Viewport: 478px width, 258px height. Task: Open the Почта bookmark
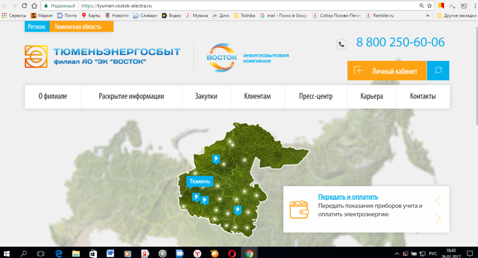pos(67,16)
